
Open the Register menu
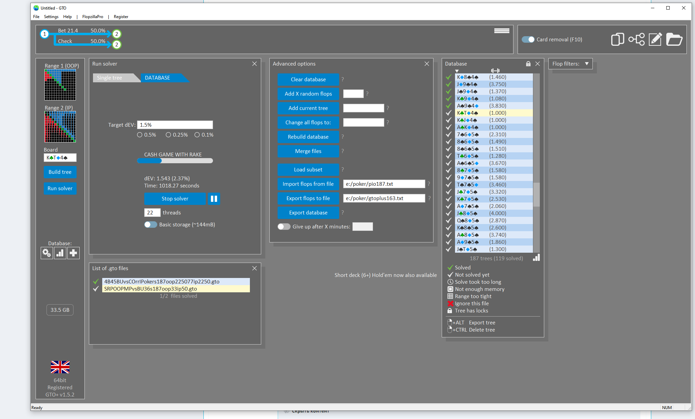coord(121,17)
